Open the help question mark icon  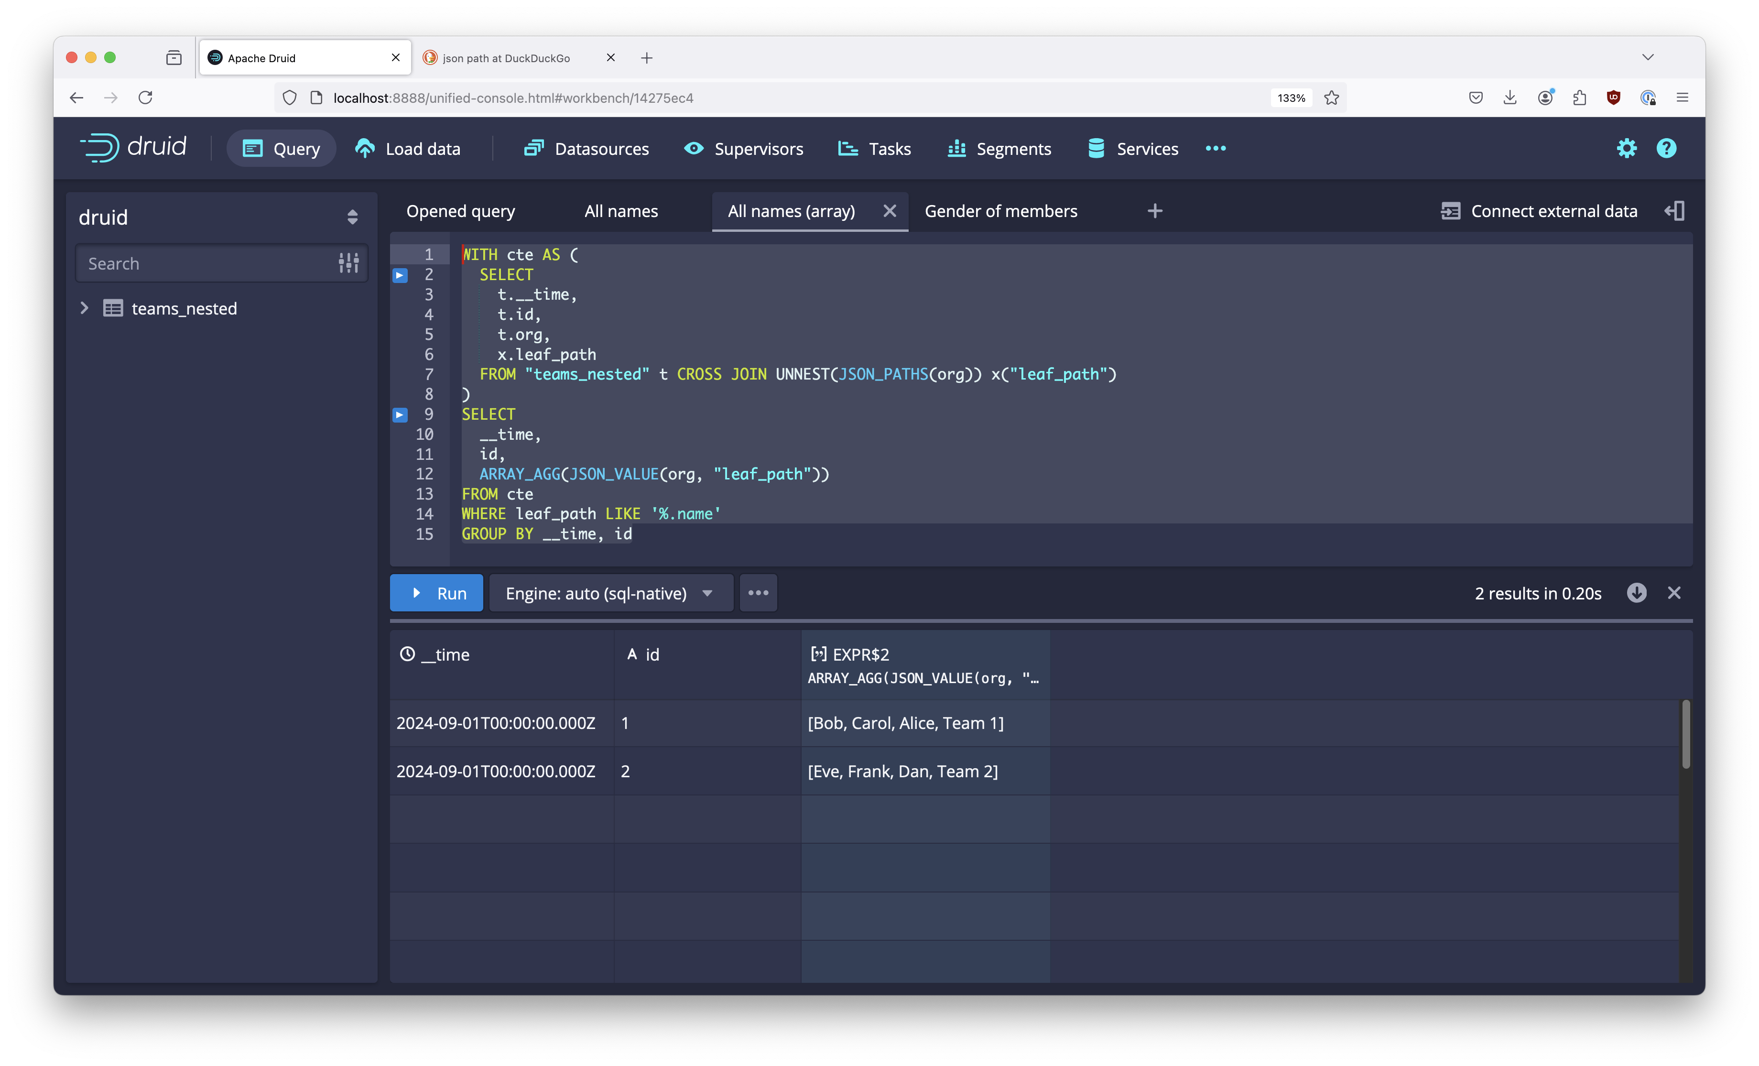coord(1666,148)
